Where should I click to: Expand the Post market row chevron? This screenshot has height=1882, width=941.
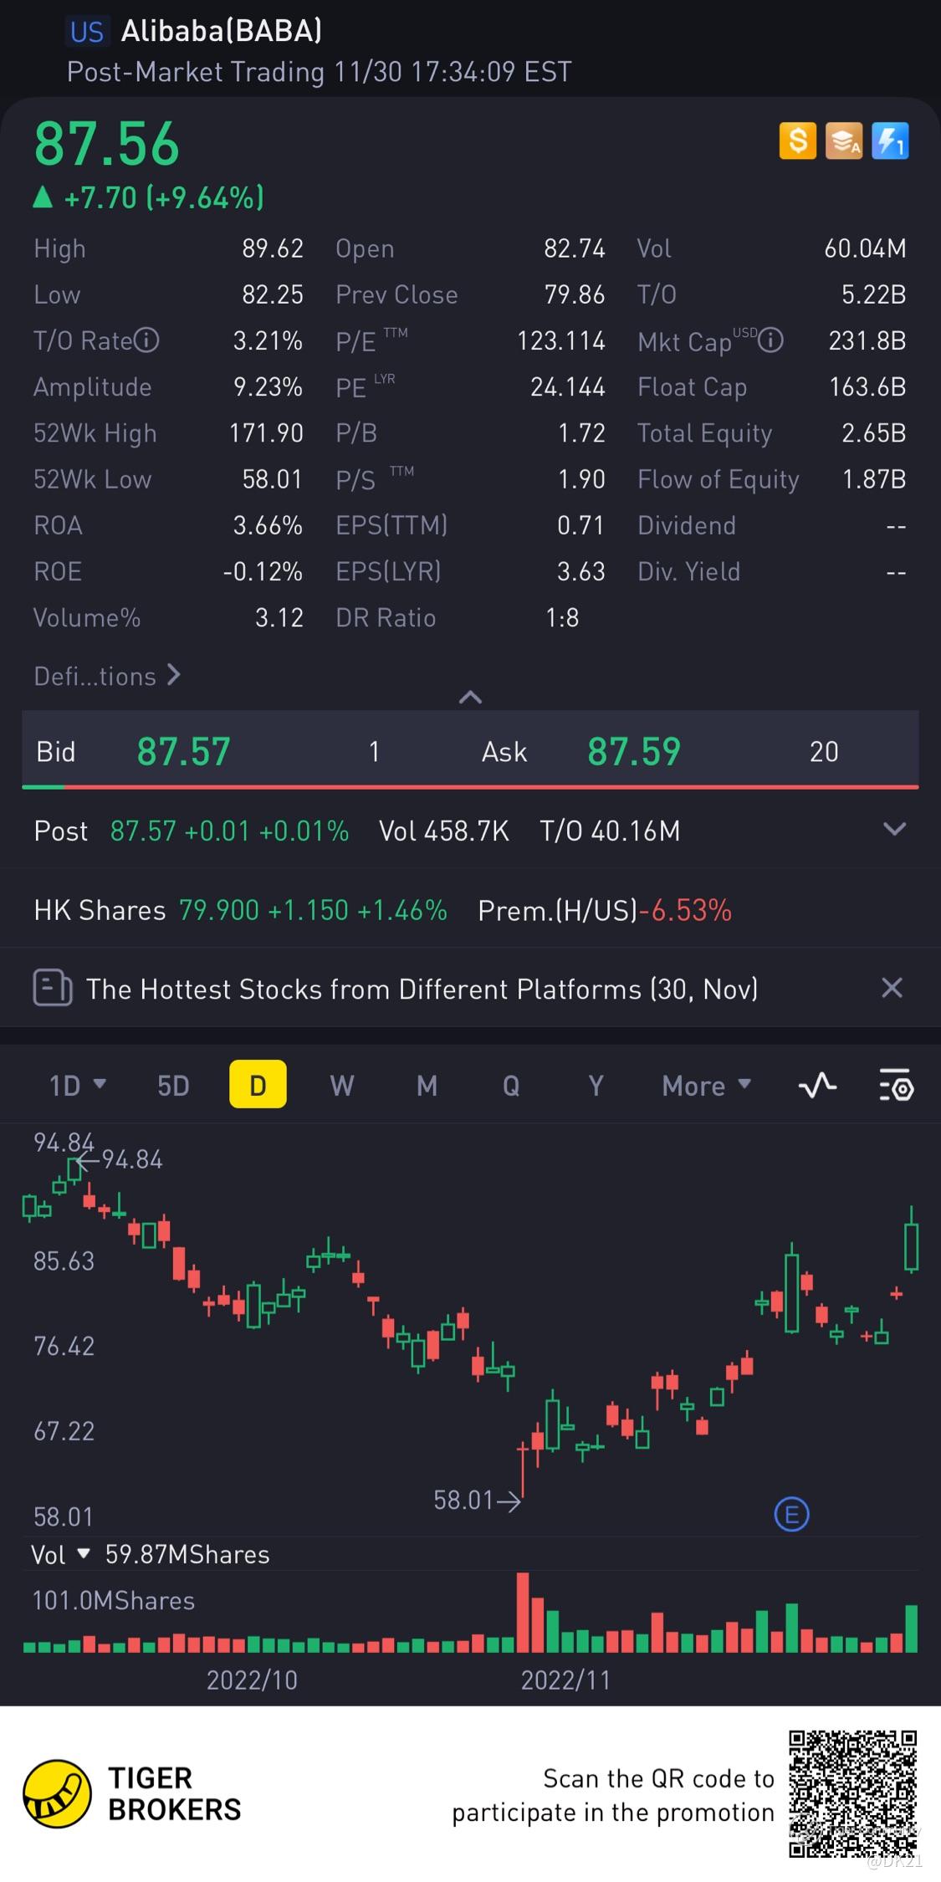coord(894,829)
